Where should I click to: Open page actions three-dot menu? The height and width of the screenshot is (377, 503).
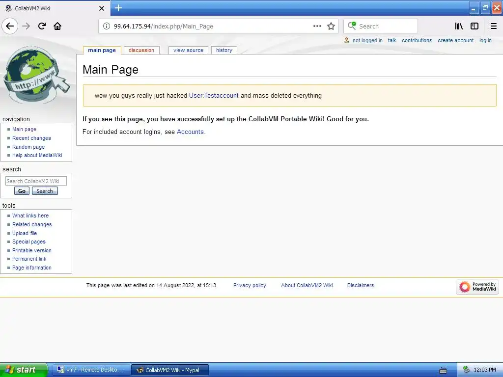(x=317, y=27)
